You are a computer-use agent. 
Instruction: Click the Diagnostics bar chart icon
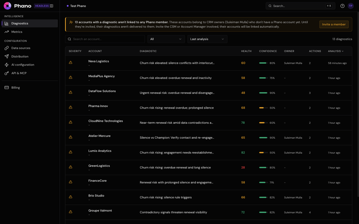point(6,23)
